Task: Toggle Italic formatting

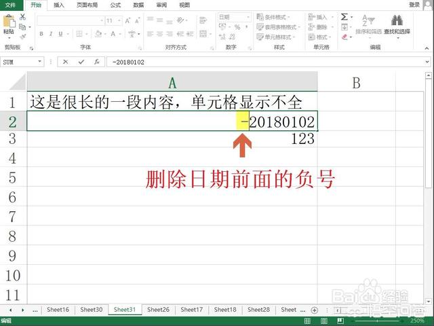Action: click(x=51, y=34)
